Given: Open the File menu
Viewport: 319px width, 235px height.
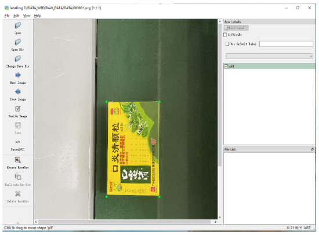Looking at the screenshot, I should (7, 16).
